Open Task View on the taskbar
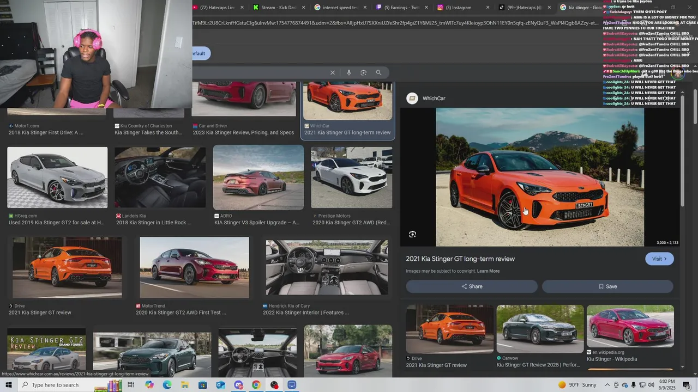The width and height of the screenshot is (698, 392). point(131,385)
